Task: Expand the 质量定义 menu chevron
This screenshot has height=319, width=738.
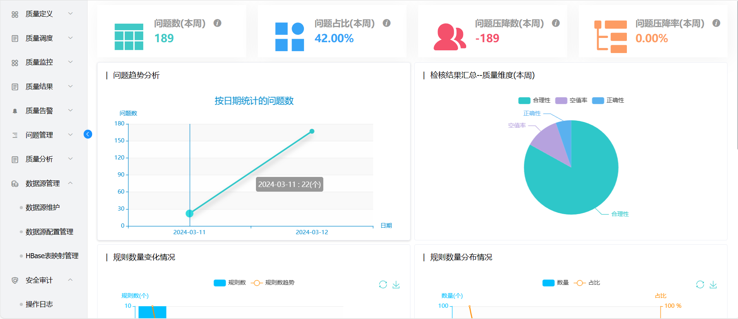Action: pos(70,14)
